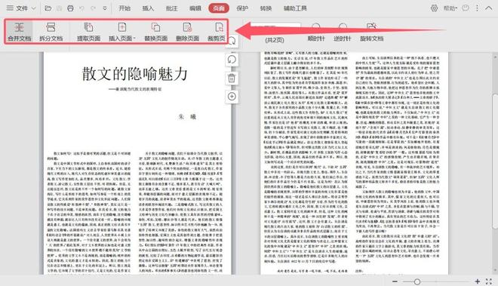Click the zoom in plus button
This screenshot has width=498, height=286.
point(478,281)
